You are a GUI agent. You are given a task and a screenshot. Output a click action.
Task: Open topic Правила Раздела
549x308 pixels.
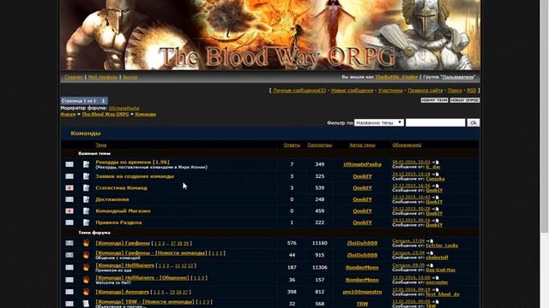(x=118, y=222)
